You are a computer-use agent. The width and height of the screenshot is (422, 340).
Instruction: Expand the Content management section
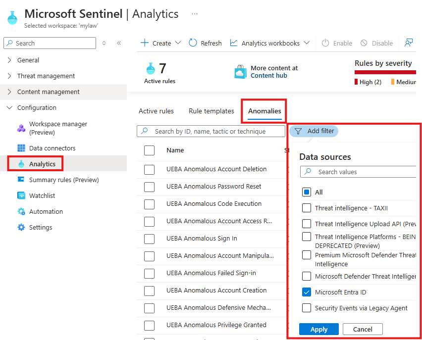9,92
